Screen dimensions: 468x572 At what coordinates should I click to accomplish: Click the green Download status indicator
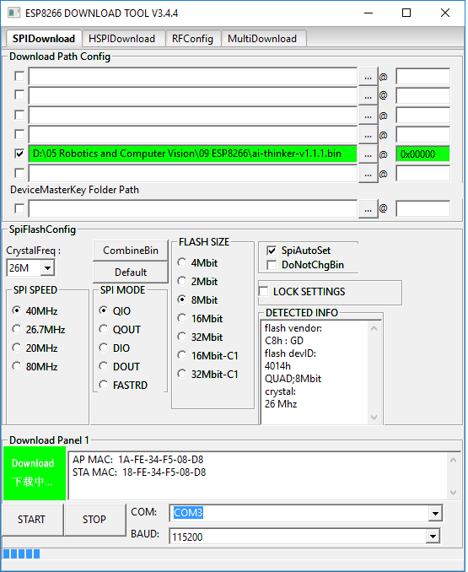pos(35,473)
